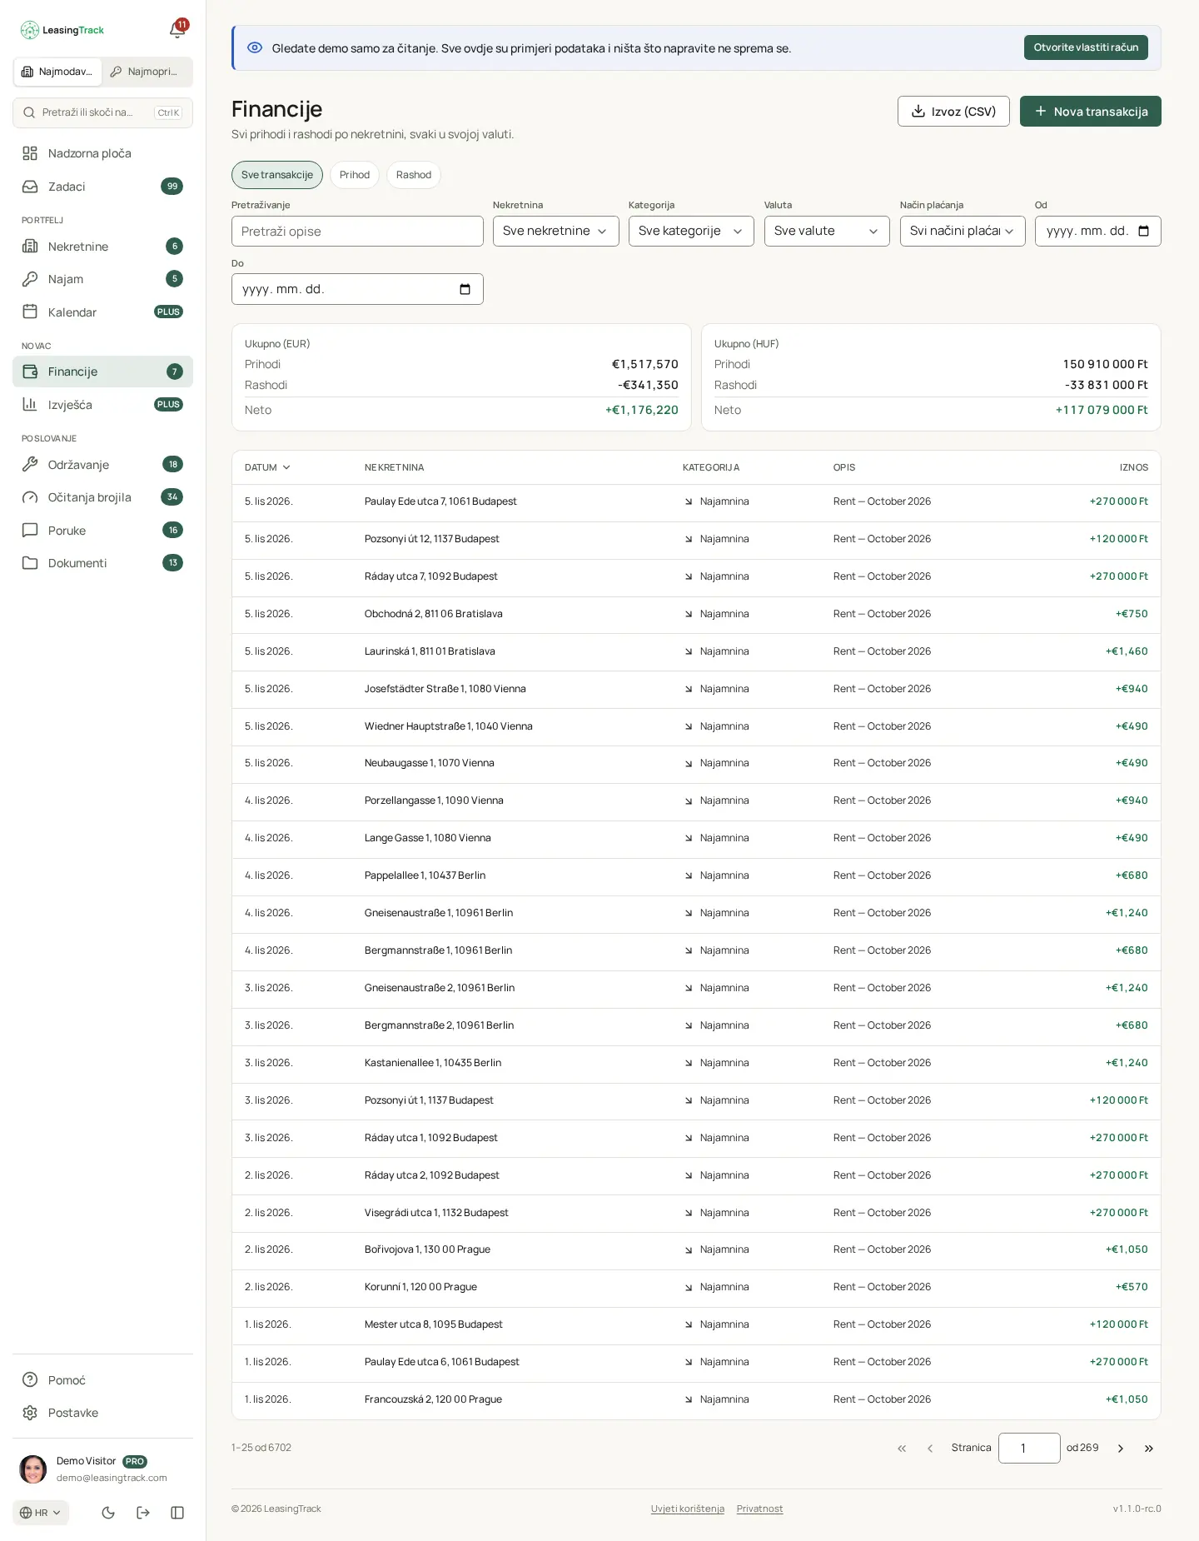Image resolution: width=1199 pixels, height=1541 pixels.
Task: Switch to the Najmoprimac role tab
Action: pos(147,72)
